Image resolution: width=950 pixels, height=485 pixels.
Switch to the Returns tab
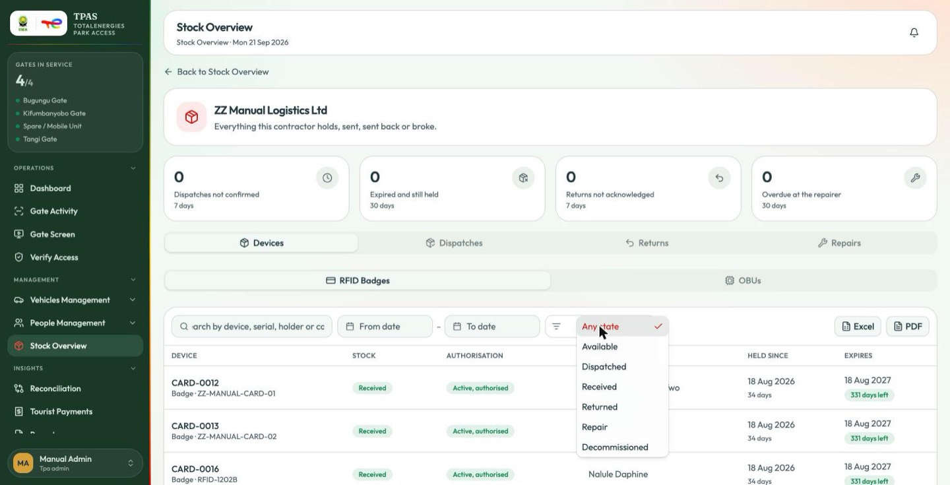coord(647,243)
